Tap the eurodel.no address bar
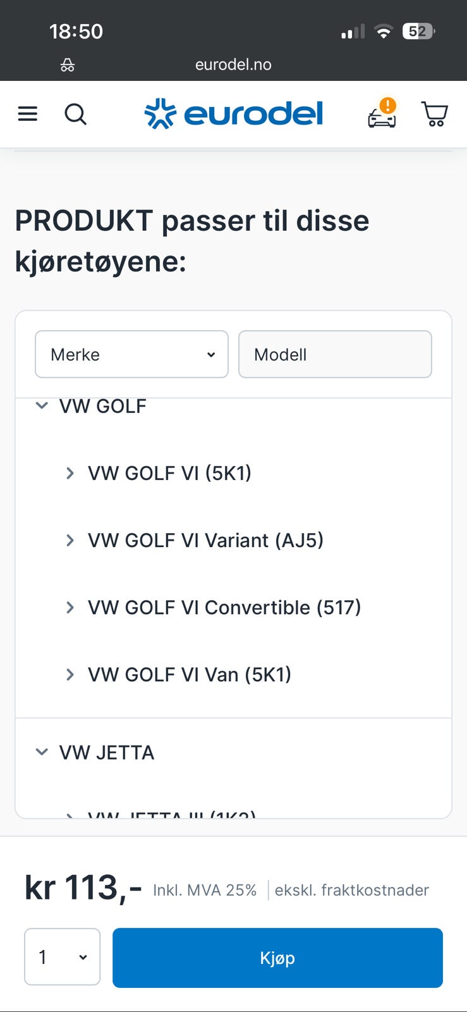The image size is (467, 1012). click(x=233, y=65)
